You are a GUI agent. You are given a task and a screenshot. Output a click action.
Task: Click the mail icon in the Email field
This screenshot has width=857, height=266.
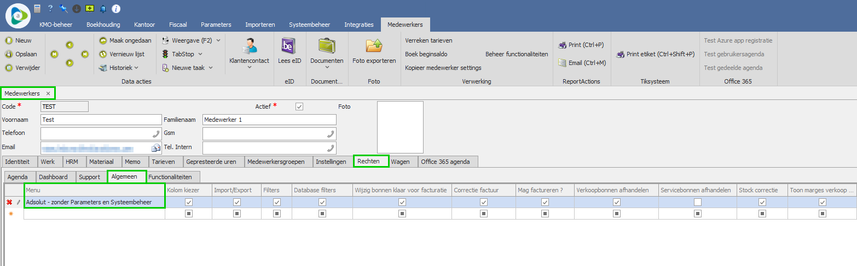point(155,148)
